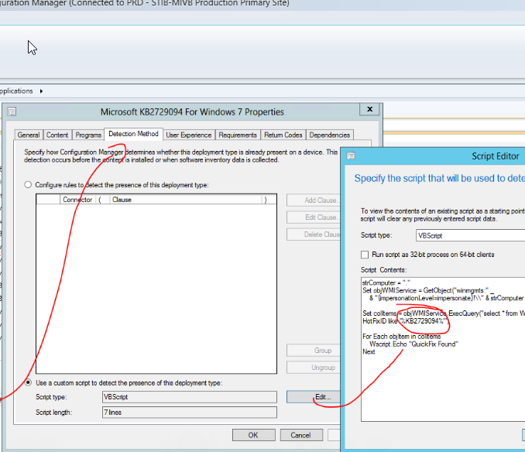The image size is (525, 452).
Task: Expand the Applications breadcrumb arrow
Action: [41, 91]
